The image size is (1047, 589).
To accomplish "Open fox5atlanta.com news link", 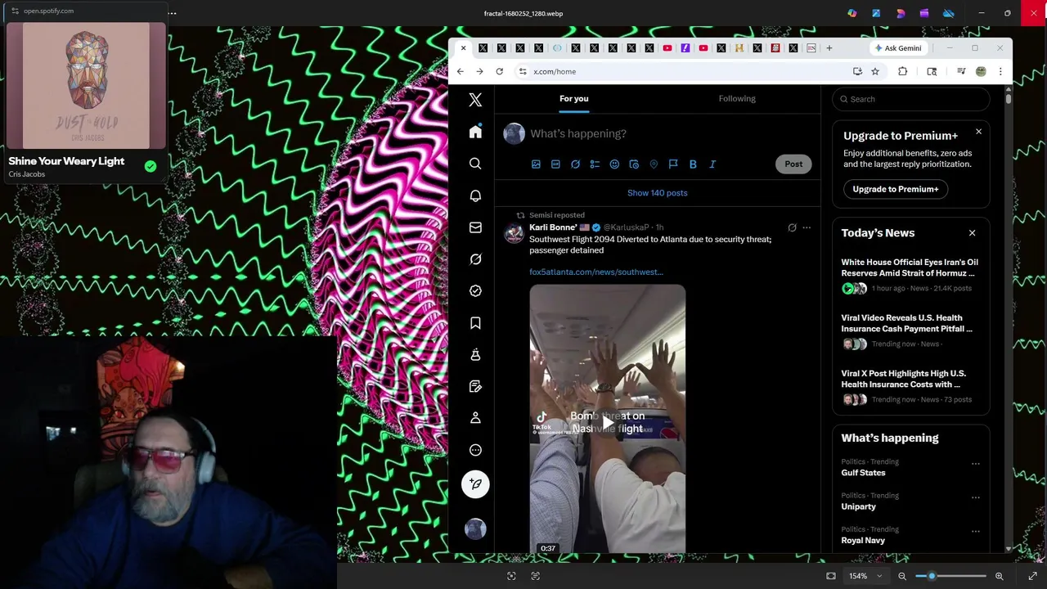I will tap(595, 272).
